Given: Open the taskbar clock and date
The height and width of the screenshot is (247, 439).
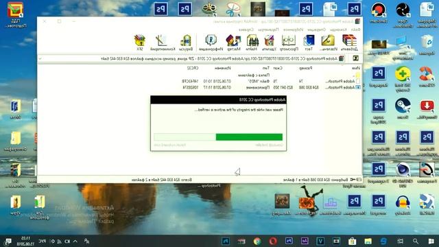Looking at the screenshot, I should click(25, 241).
